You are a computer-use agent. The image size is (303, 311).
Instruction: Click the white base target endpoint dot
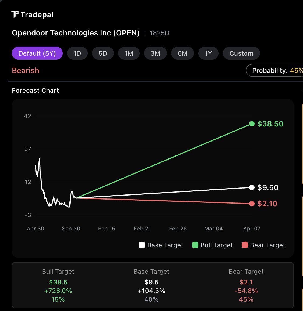point(252,187)
